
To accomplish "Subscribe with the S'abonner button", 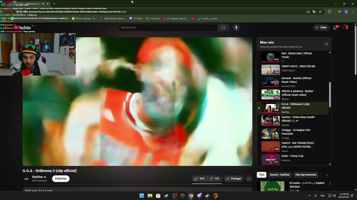I will [61, 179].
